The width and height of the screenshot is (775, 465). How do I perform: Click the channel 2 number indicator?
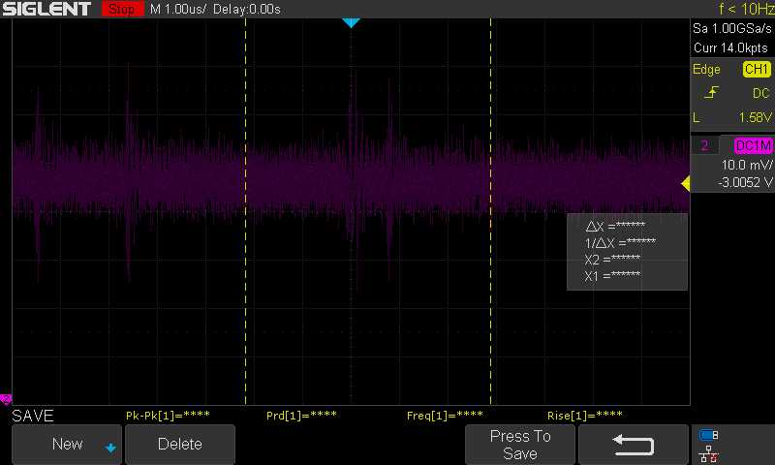(704, 145)
